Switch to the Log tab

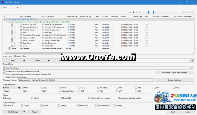(x=25, y=56)
